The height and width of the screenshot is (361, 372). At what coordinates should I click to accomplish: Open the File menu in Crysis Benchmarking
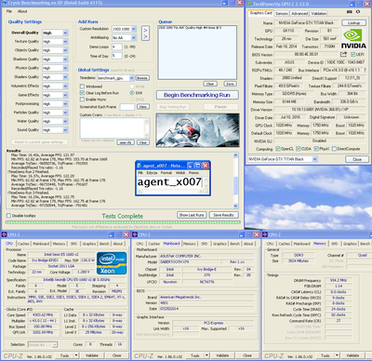tap(9, 11)
